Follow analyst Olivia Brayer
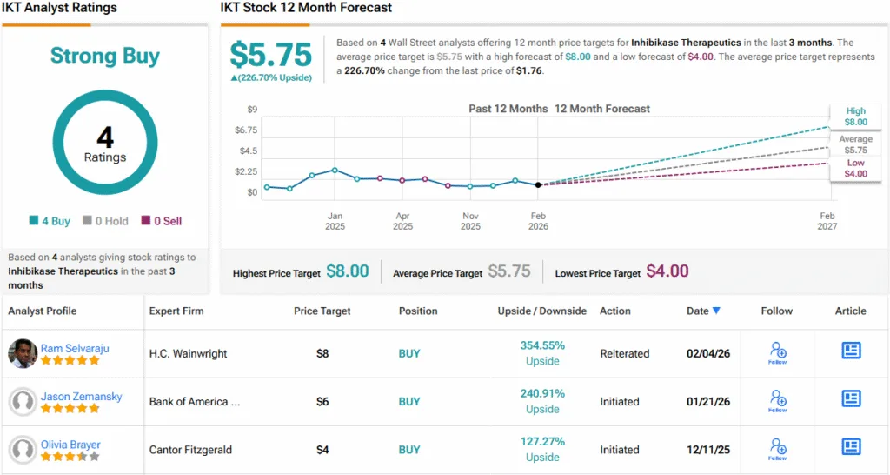Image resolution: width=890 pixels, height=475 pixels. tap(777, 449)
